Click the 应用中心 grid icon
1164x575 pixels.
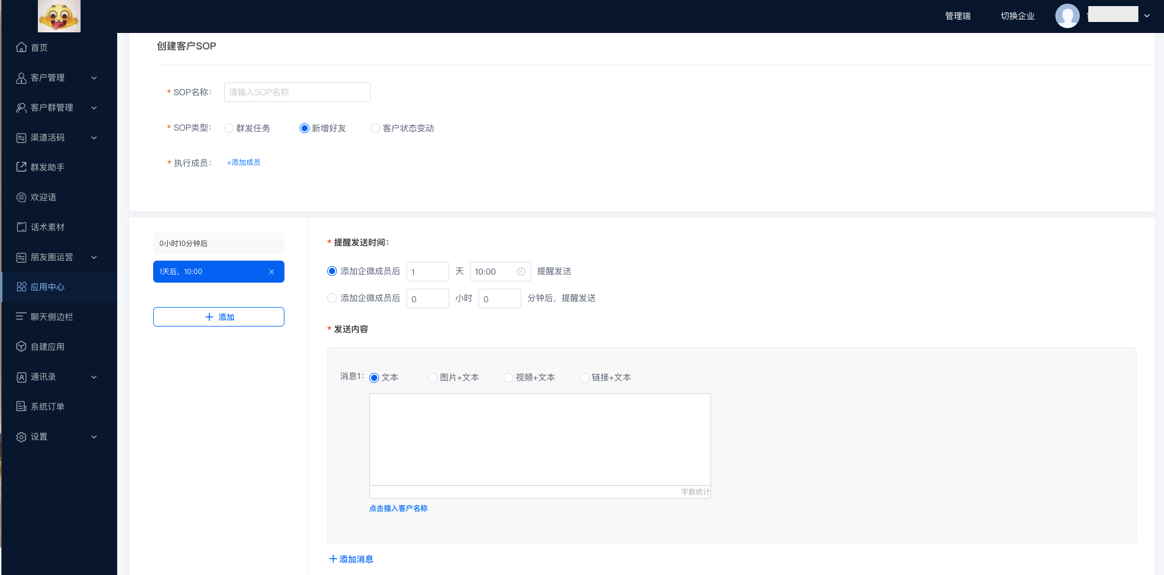click(x=21, y=287)
